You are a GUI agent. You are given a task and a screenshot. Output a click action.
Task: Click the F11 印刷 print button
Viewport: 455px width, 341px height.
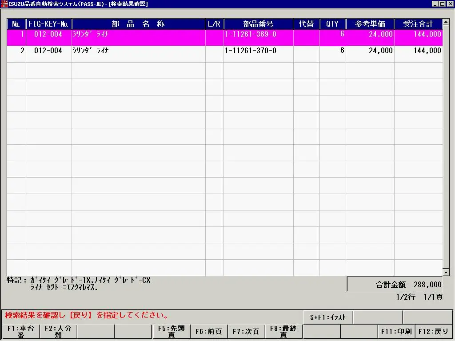396,331
